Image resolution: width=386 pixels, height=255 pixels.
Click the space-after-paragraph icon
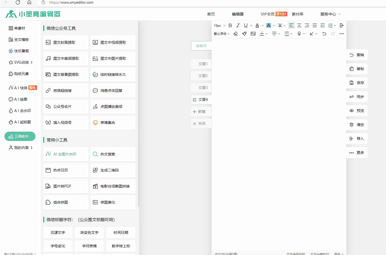click(x=274, y=34)
